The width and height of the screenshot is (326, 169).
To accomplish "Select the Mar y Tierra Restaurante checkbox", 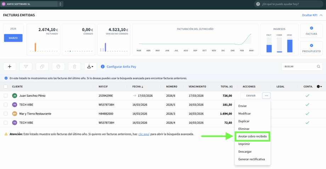I will (x=6, y=114).
